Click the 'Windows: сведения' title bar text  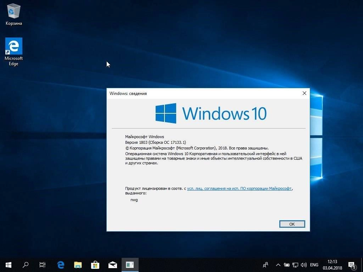click(128, 93)
